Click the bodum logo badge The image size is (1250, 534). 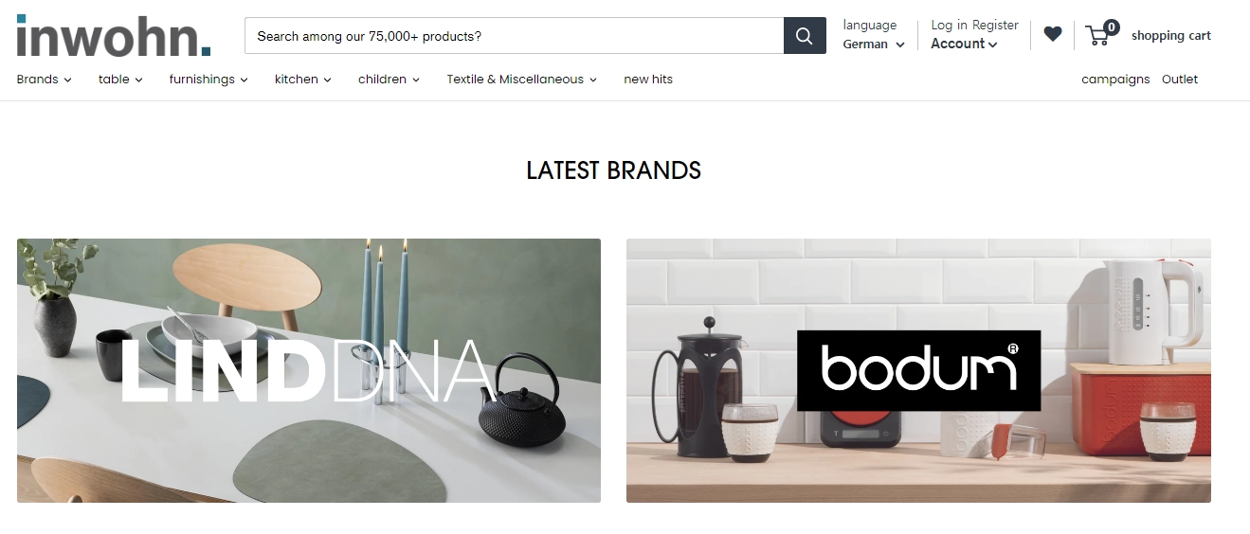(x=918, y=370)
